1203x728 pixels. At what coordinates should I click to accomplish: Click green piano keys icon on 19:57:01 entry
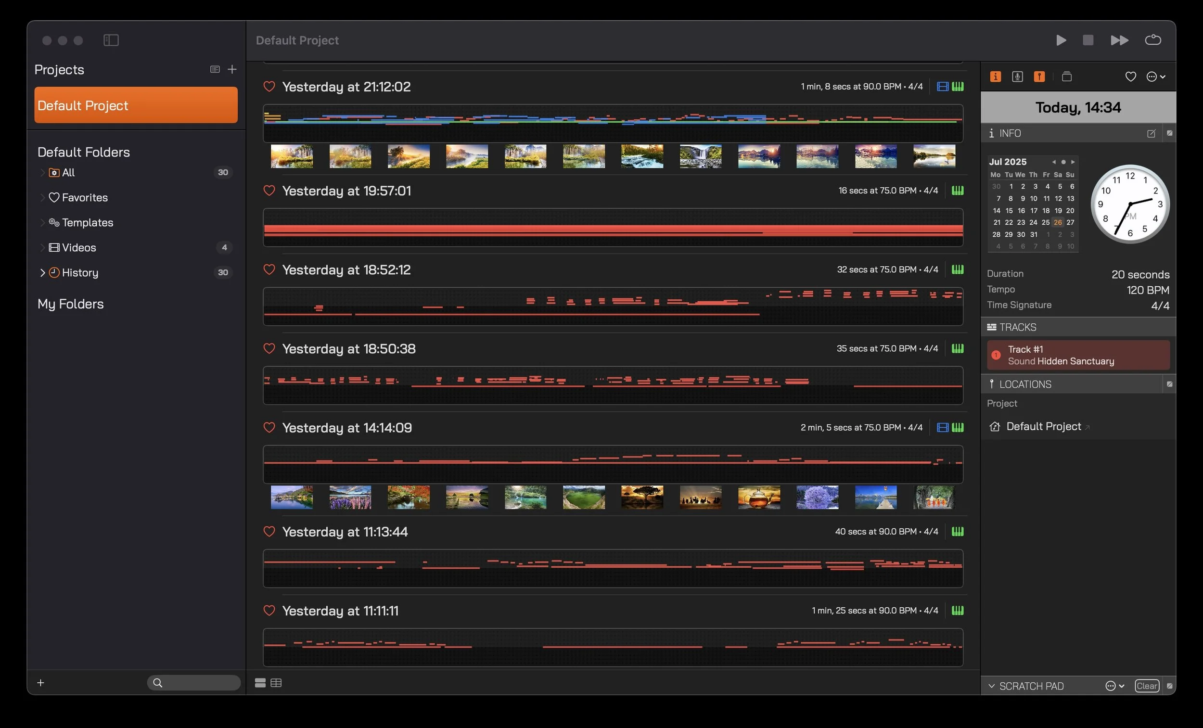[x=958, y=191]
